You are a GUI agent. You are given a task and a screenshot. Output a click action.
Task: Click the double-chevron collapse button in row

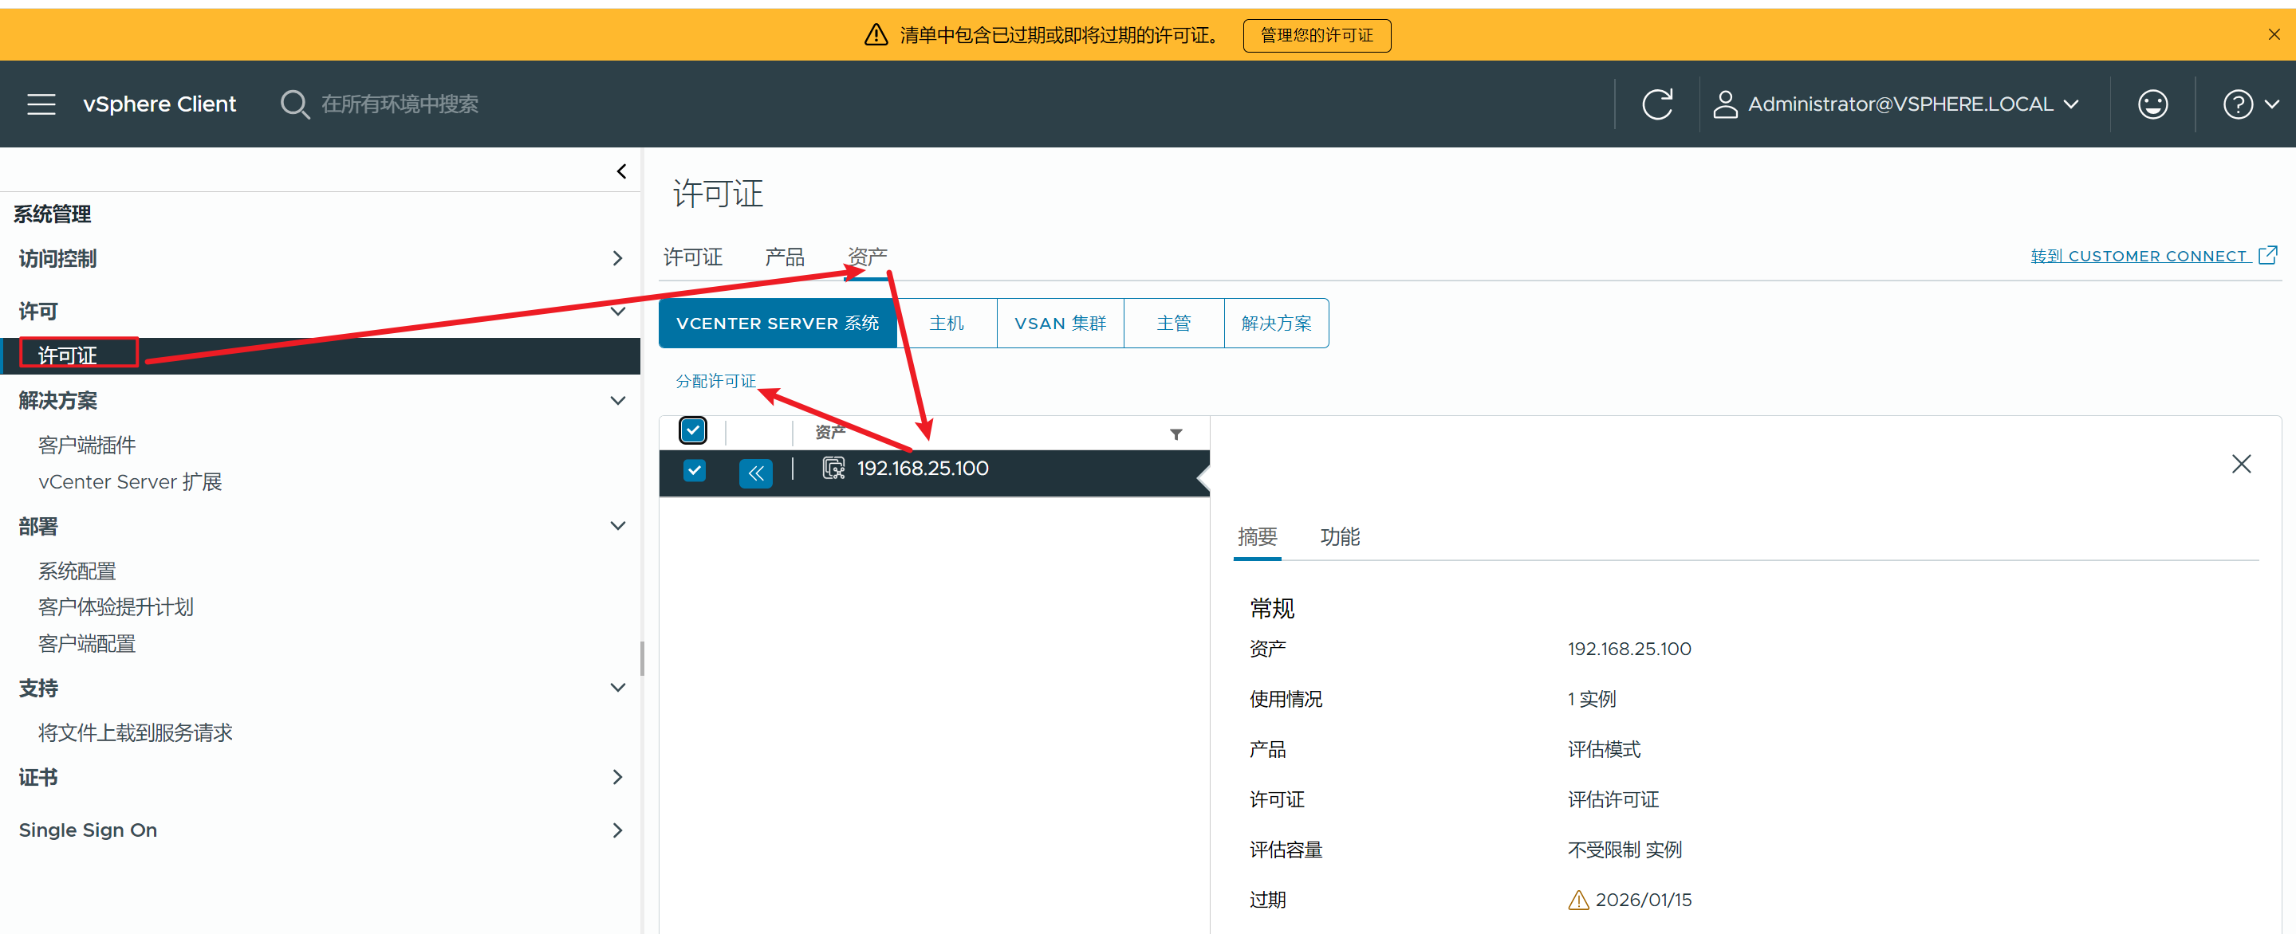755,473
